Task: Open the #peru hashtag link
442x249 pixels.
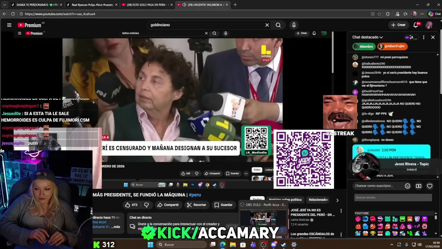Action: click(195, 195)
